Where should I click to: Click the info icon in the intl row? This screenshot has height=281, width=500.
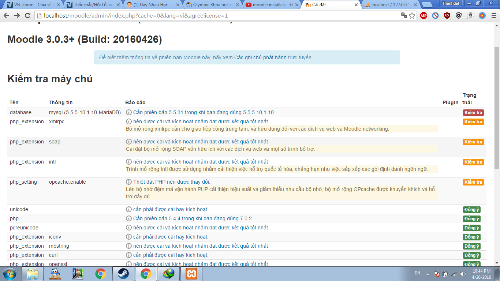[x=129, y=162]
